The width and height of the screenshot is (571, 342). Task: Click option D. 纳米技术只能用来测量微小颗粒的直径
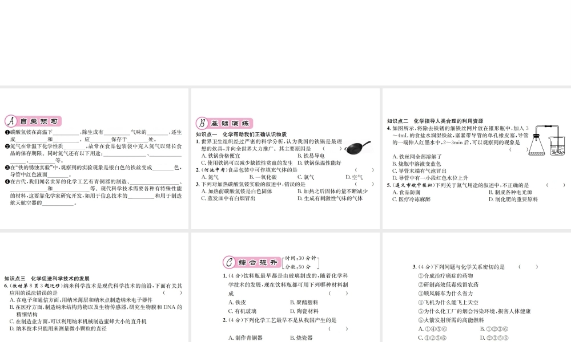coord(58,328)
